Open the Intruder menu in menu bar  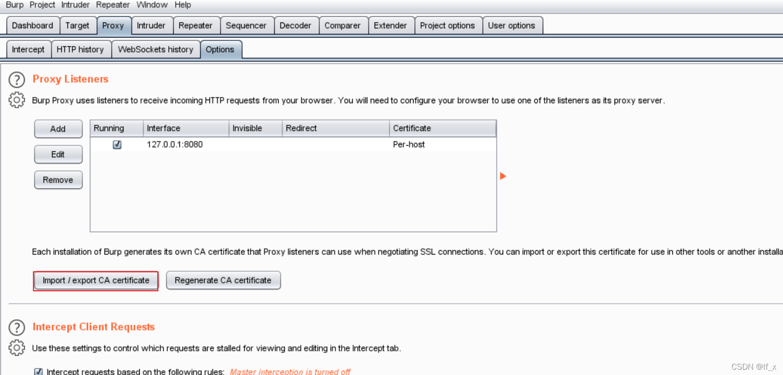coord(75,5)
